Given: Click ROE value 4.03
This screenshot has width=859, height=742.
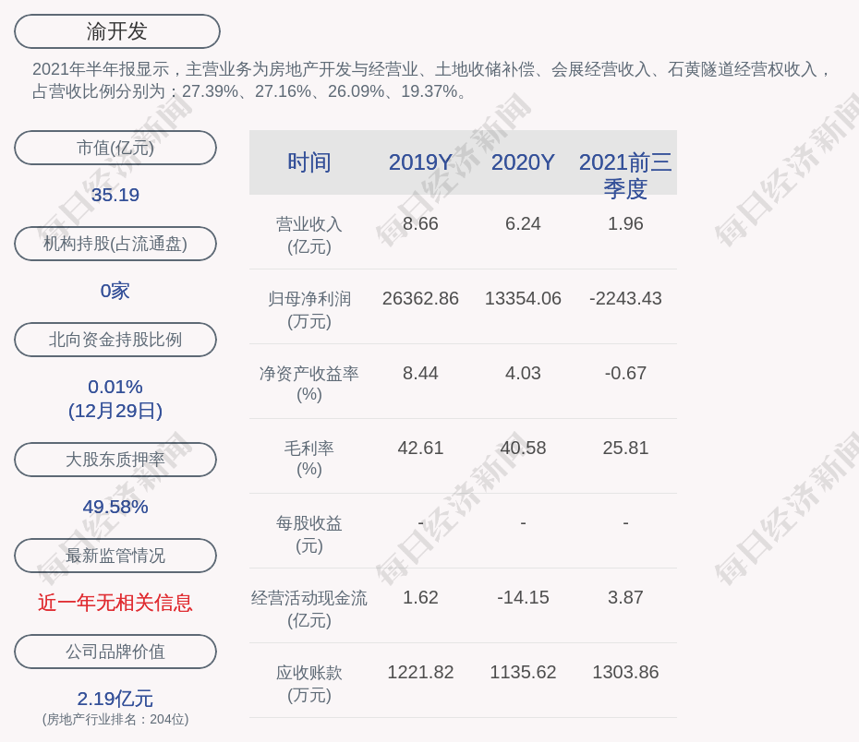Looking at the screenshot, I should (523, 373).
